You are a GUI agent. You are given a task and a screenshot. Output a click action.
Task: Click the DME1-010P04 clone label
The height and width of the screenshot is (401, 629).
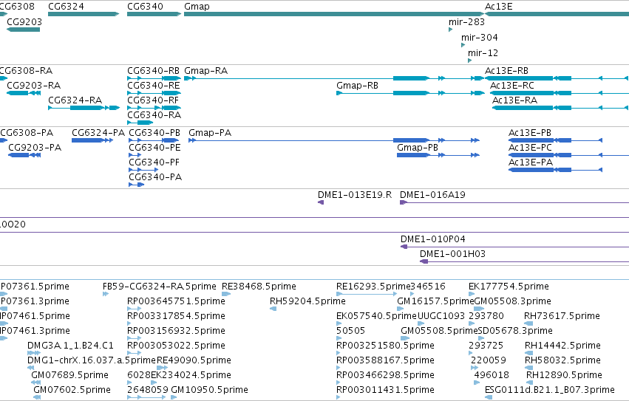point(433,239)
